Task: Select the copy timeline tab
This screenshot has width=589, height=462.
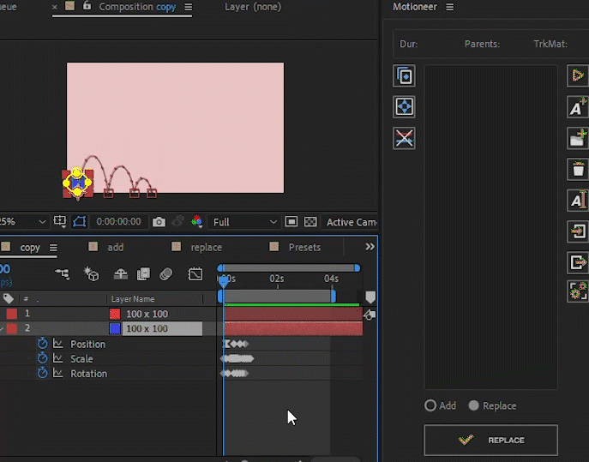Action: point(30,248)
